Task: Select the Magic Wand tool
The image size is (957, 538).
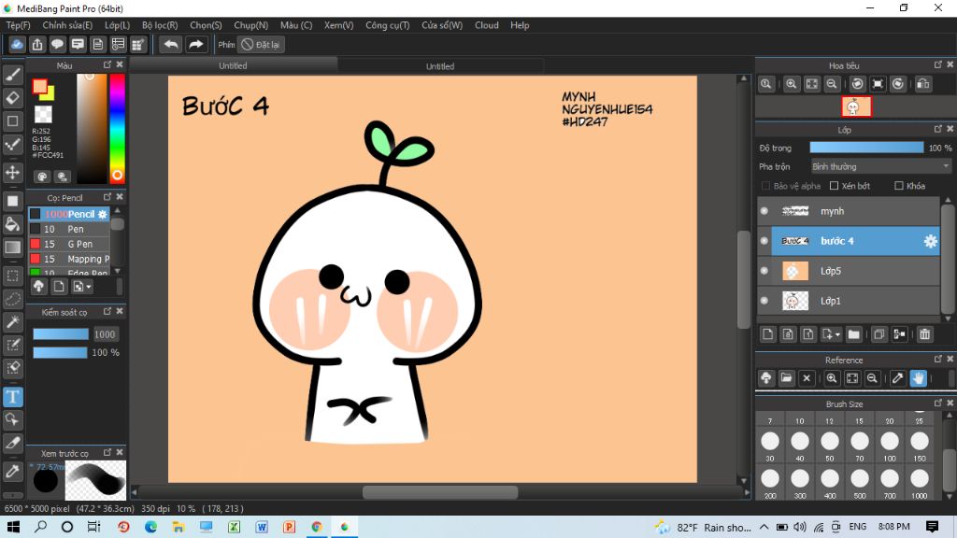Action: pyautogui.click(x=13, y=322)
